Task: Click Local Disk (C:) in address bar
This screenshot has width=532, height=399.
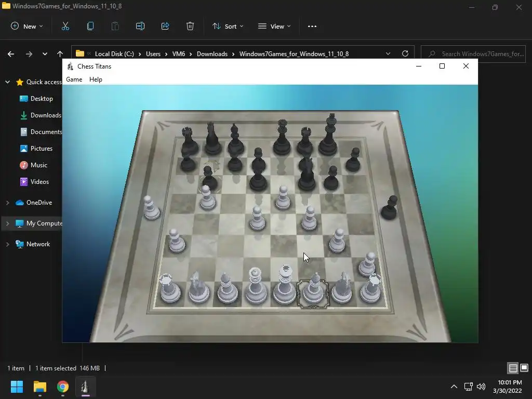Action: coord(114,54)
